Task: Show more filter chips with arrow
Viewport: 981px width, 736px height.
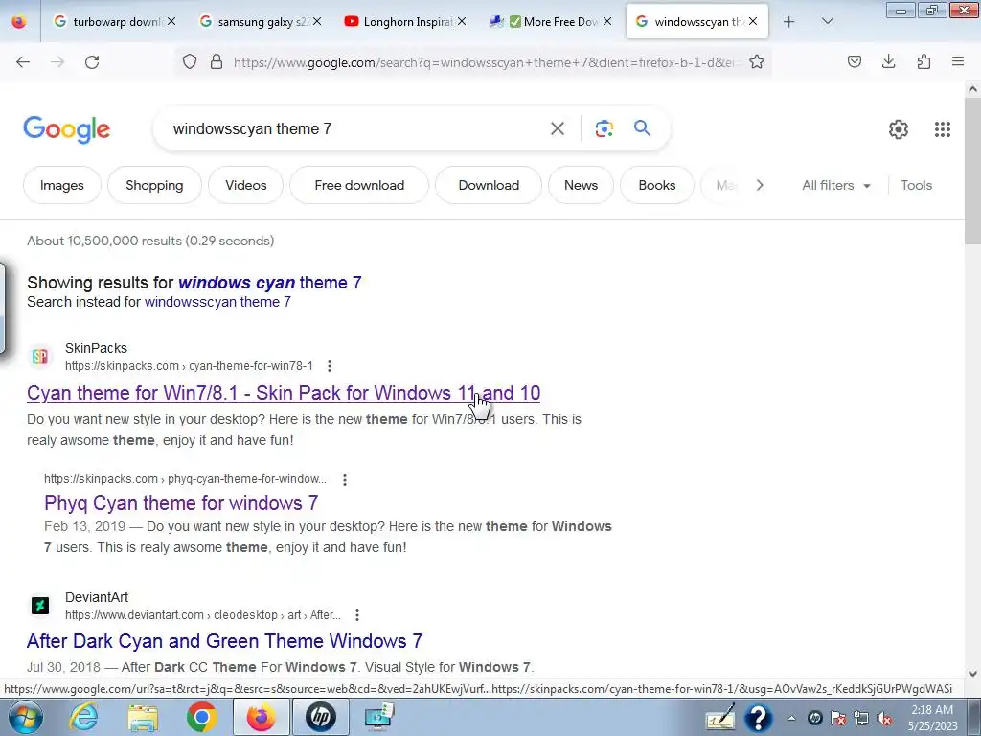Action: coord(760,185)
